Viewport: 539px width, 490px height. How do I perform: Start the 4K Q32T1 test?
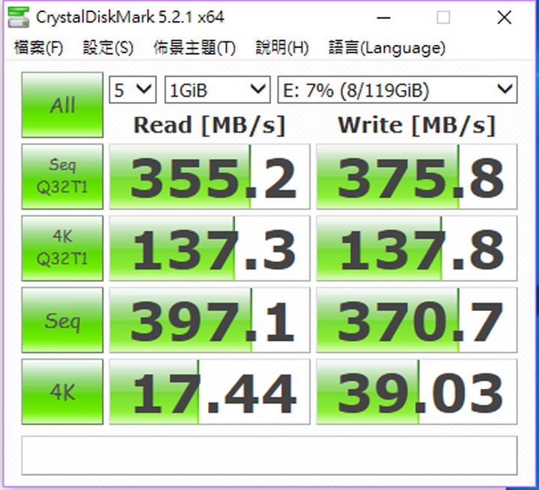(62, 248)
